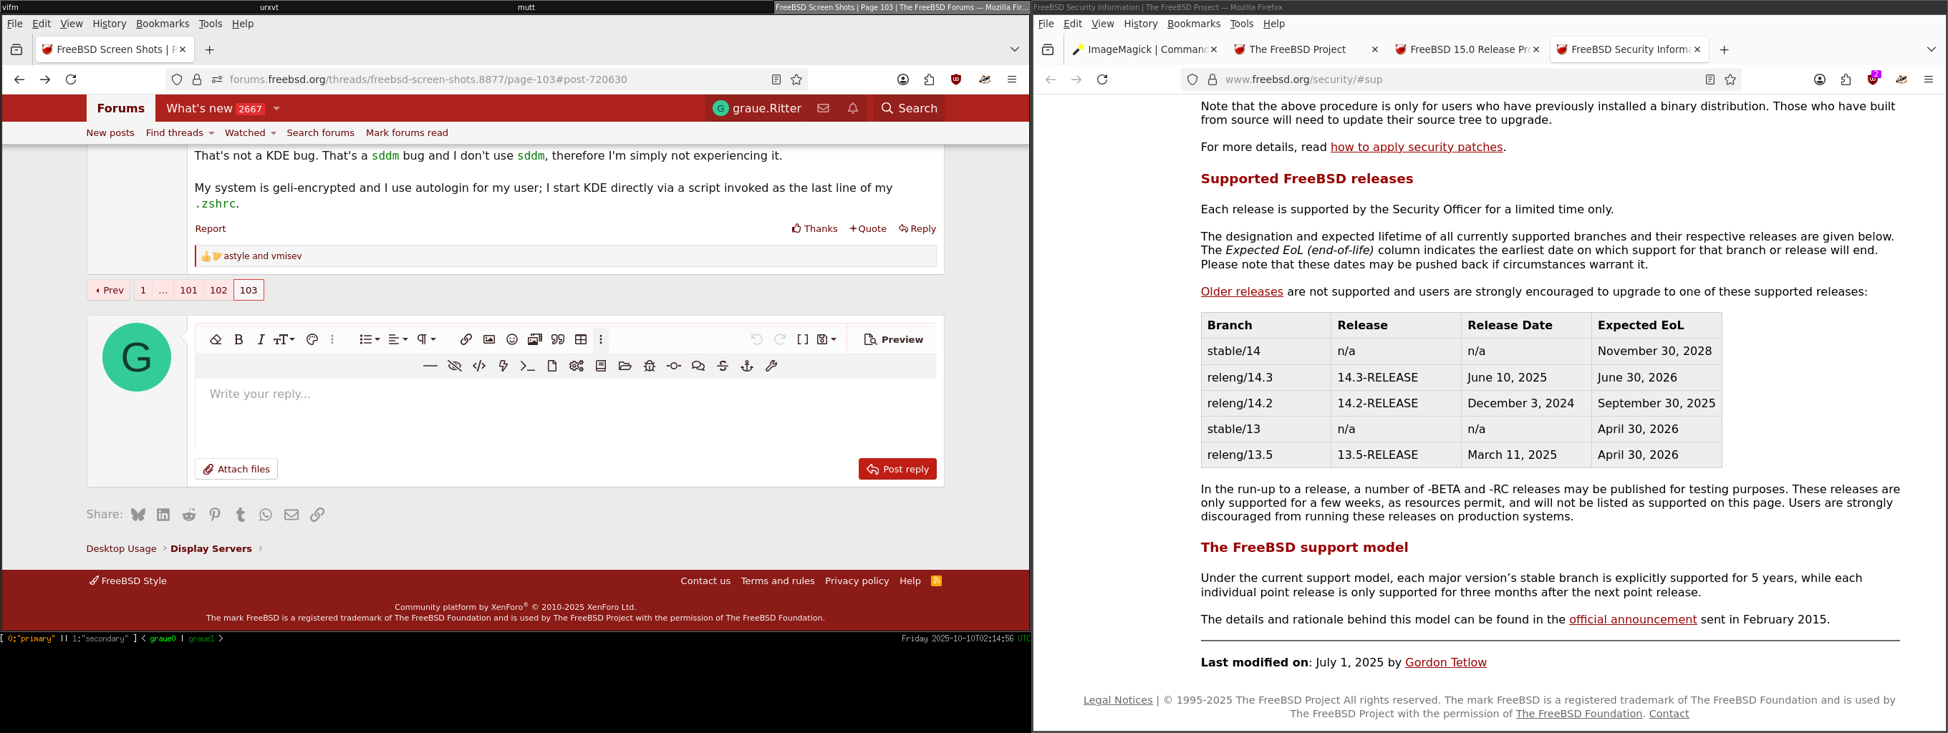The image size is (1948, 733).
Task: Click the inline code icon
Action: click(479, 366)
